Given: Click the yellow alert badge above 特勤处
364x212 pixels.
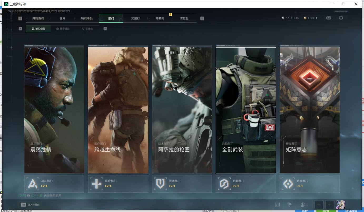Looking at the screenshot, I should (171, 14).
